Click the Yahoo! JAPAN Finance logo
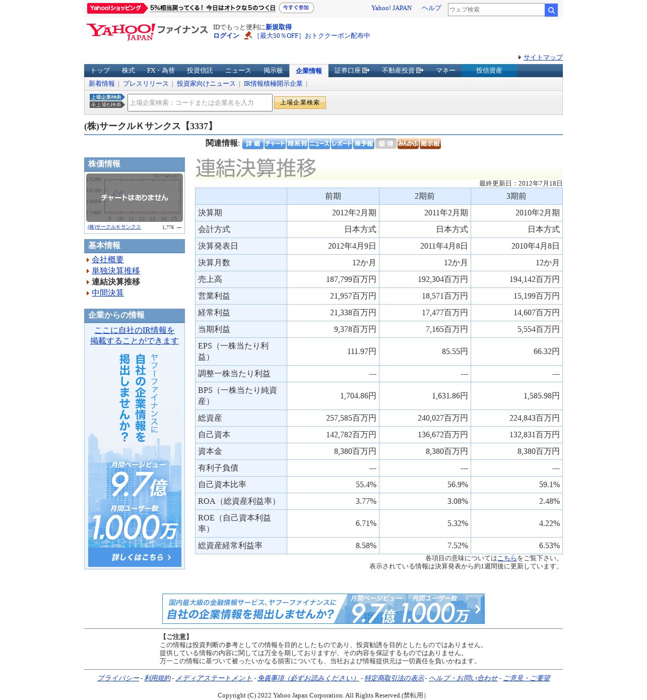The image size is (647, 700). [147, 32]
